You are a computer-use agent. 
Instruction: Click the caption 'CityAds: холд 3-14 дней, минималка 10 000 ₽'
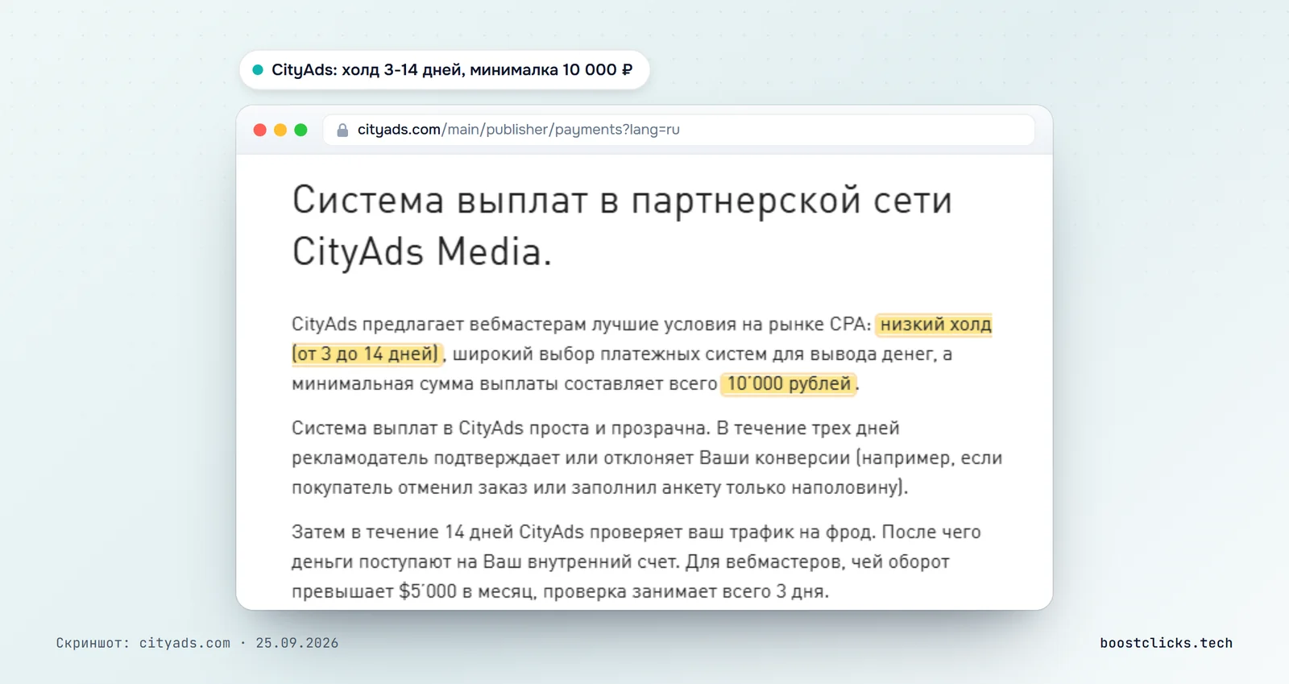click(452, 70)
